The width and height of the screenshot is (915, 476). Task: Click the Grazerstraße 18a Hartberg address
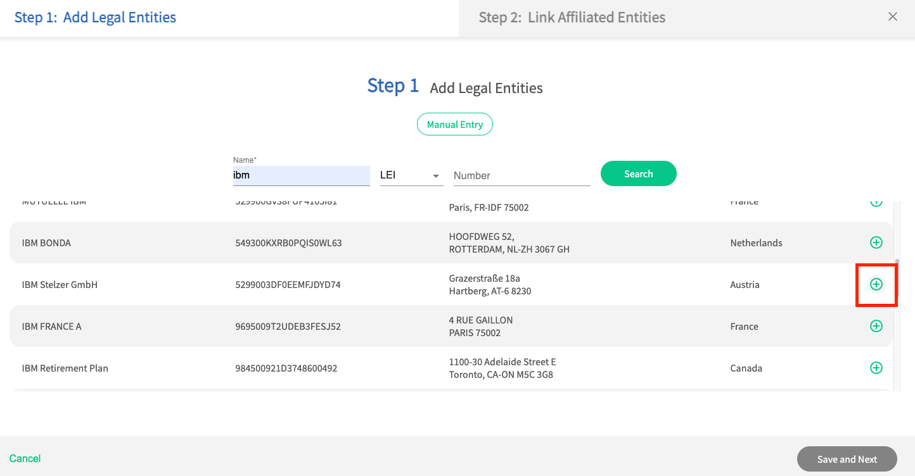[x=490, y=285]
